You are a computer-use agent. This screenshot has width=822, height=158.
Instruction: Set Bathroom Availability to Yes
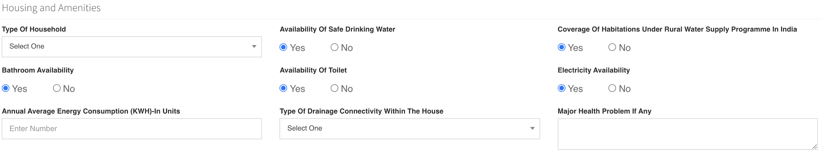click(6, 88)
